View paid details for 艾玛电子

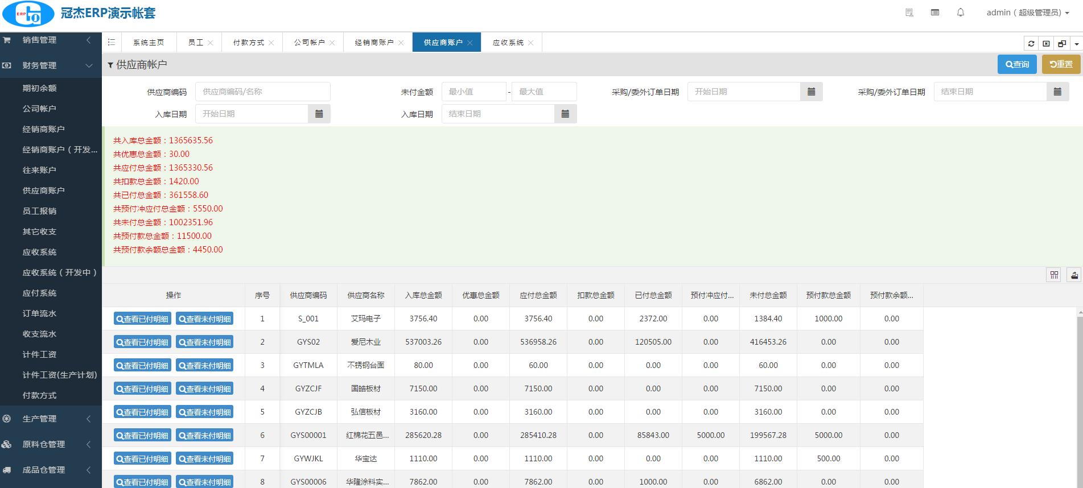click(142, 319)
